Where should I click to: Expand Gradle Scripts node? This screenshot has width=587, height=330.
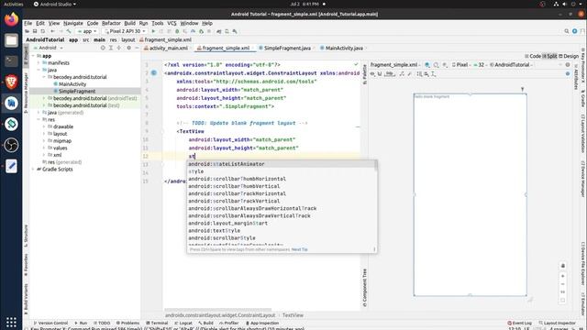pos(33,169)
